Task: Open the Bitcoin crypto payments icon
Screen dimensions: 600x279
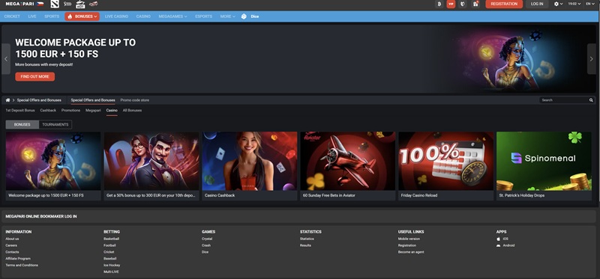Action: pyautogui.click(x=439, y=4)
